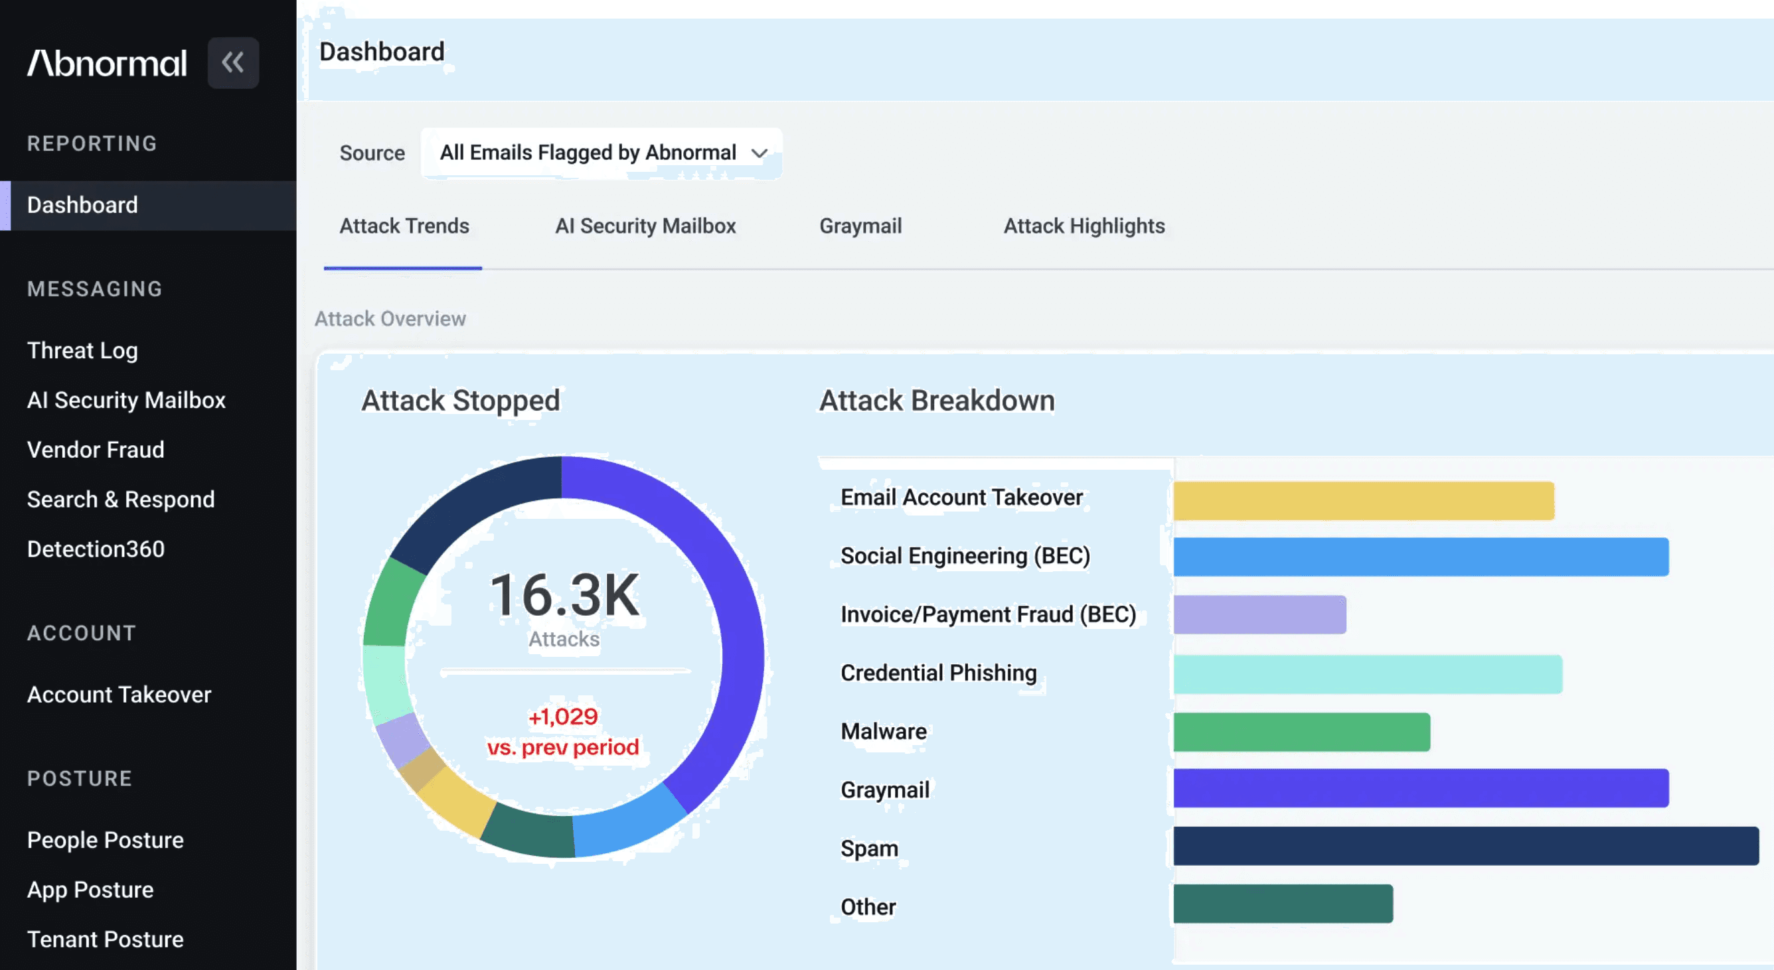The height and width of the screenshot is (970, 1774).
Task: Navigate to Detection360
Action: (96, 549)
